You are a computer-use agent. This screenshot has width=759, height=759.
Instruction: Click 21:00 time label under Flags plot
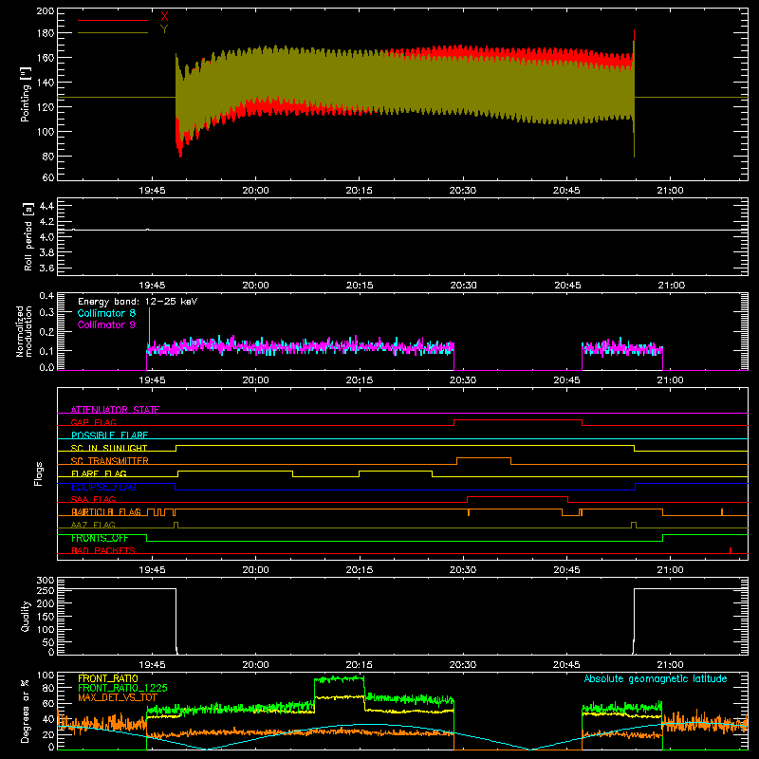[671, 570]
